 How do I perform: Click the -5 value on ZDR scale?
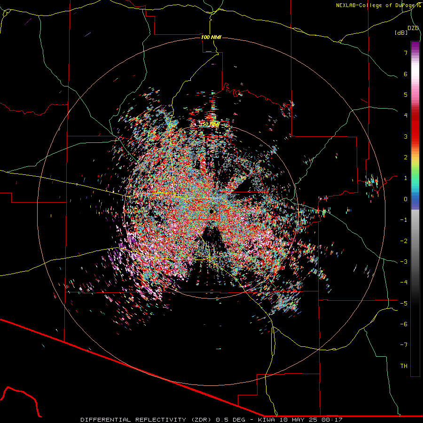point(404,304)
